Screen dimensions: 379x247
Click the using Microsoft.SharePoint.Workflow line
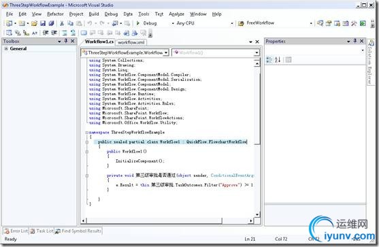point(129,113)
